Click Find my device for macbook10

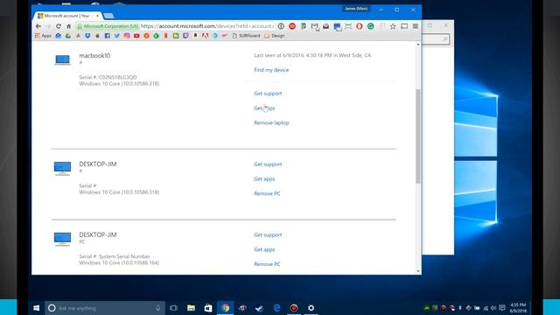coord(271,70)
